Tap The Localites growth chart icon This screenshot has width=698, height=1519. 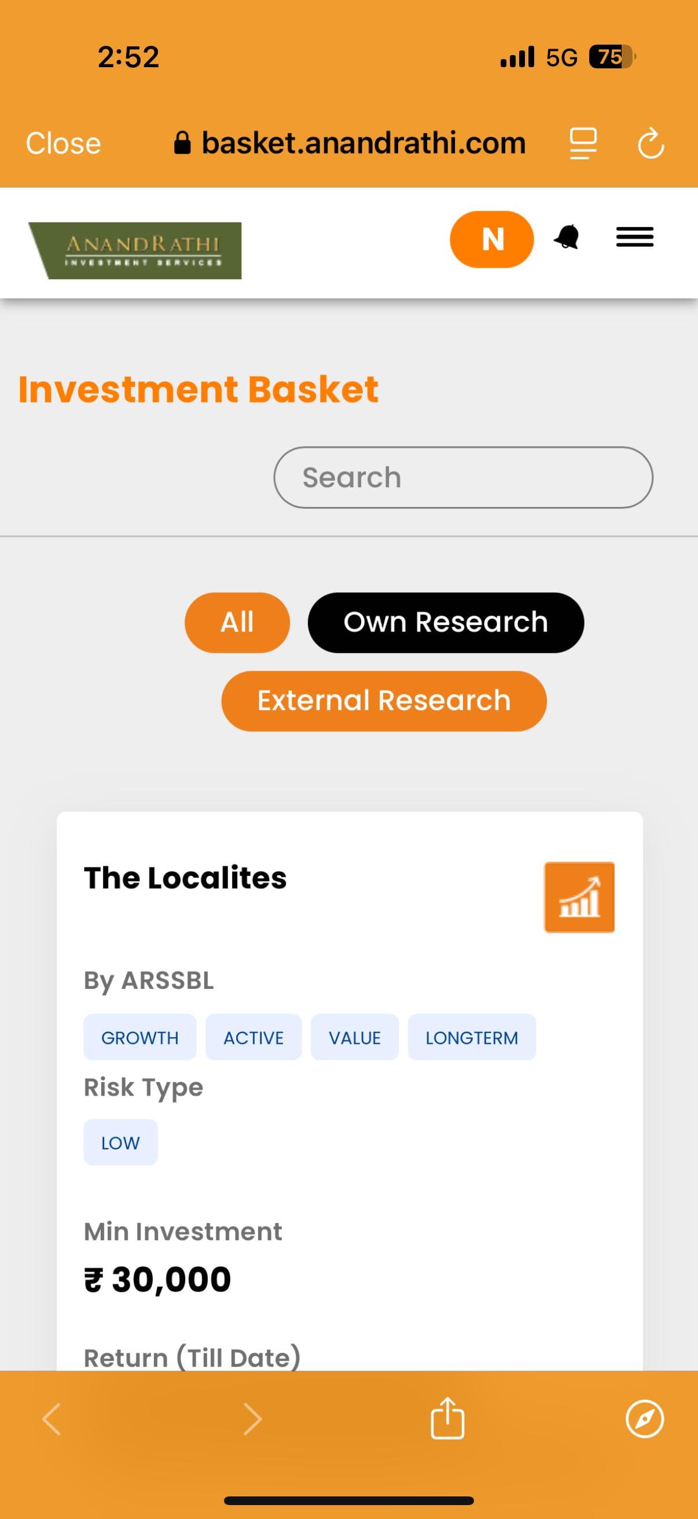point(579,896)
